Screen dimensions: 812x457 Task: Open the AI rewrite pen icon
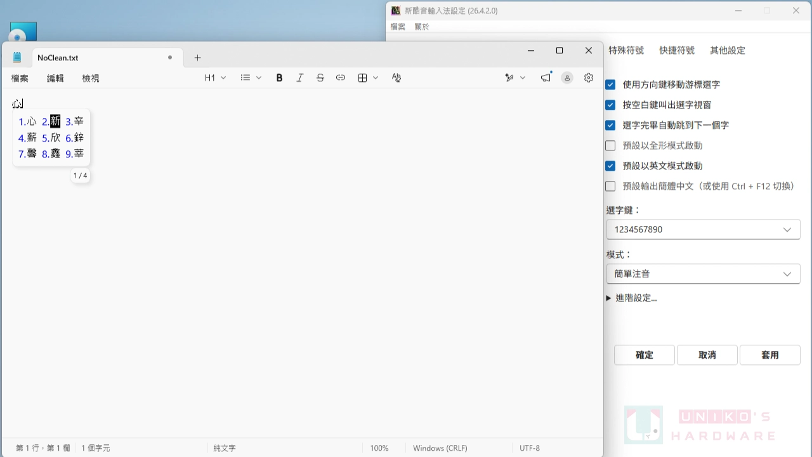pyautogui.click(x=509, y=77)
